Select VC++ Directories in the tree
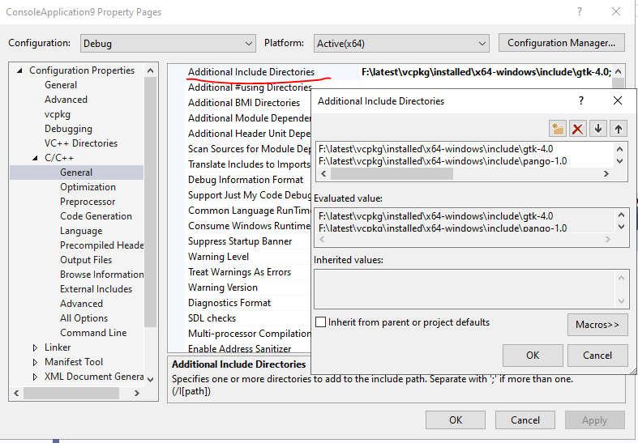Screen dimensions: 638x443 (81, 143)
